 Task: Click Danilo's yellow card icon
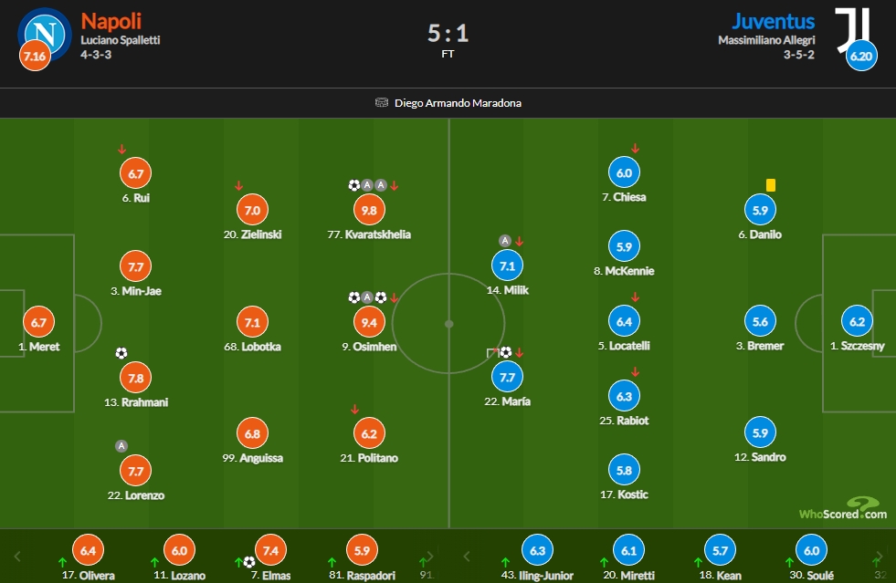771,185
